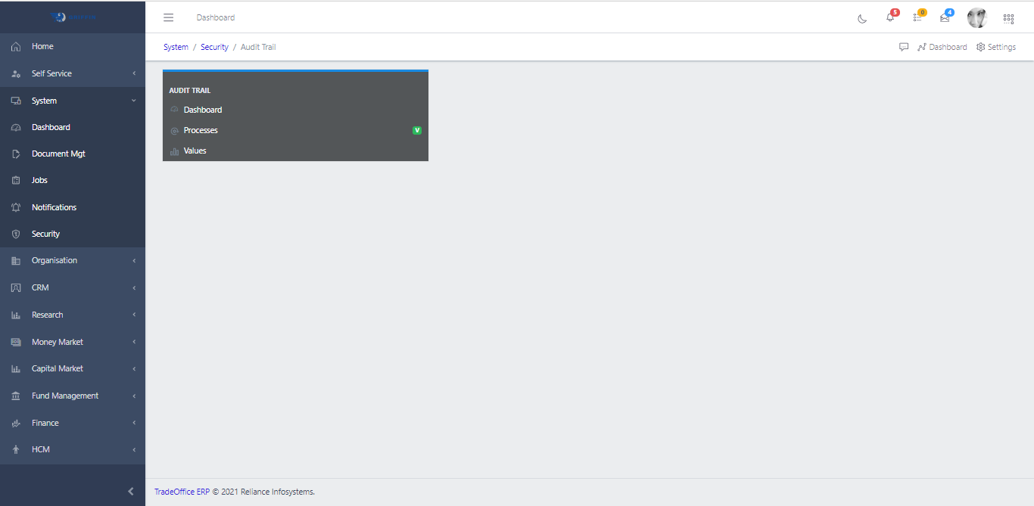Viewport: 1034px width, 506px height.
Task: Expand the Money Market menu
Action: point(57,342)
